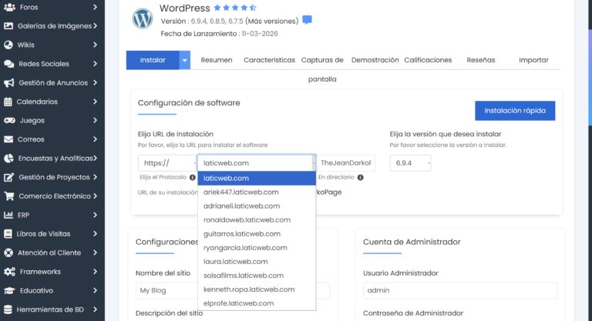
Task: Select kenneth.ropa.laticweb.com from domain list
Action: 257,289
